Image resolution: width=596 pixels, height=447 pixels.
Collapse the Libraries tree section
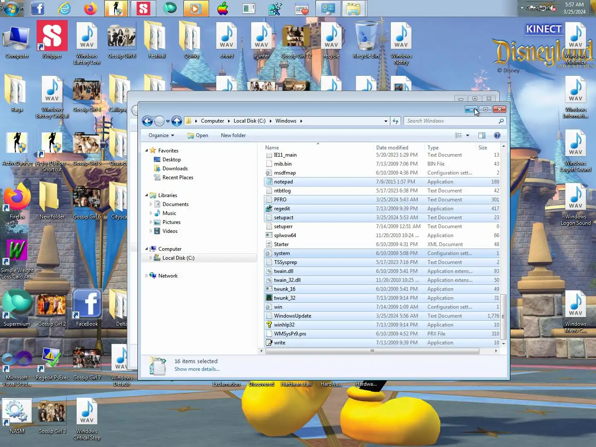(146, 195)
